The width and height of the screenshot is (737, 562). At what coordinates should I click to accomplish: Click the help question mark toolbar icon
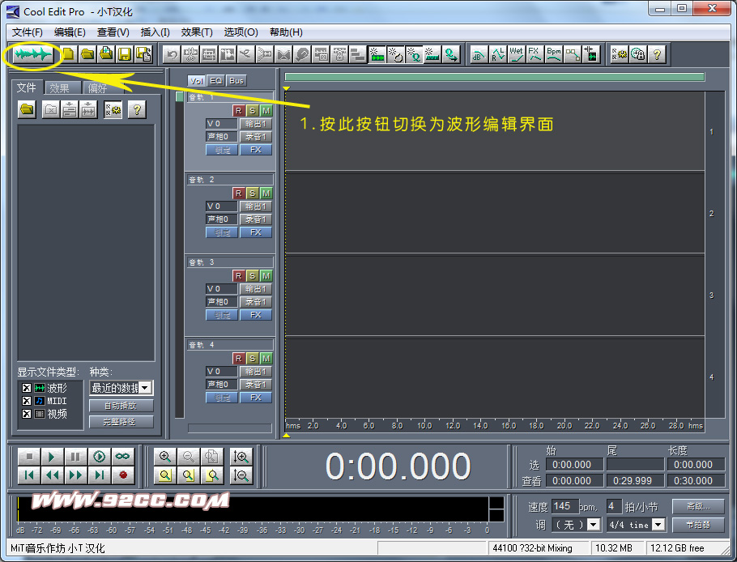point(657,54)
